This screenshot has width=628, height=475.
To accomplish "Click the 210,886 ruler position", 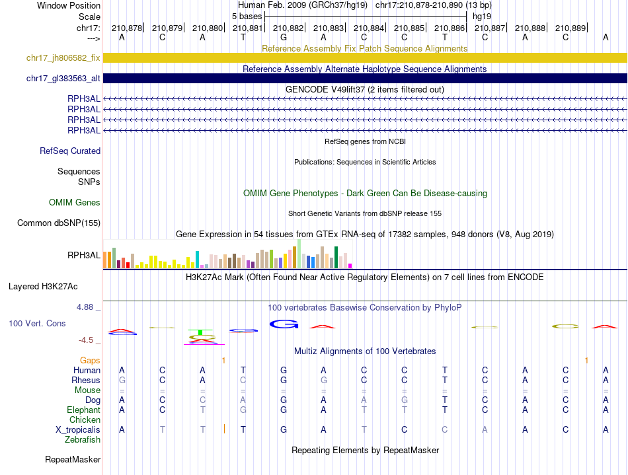I will click(x=450, y=28).
